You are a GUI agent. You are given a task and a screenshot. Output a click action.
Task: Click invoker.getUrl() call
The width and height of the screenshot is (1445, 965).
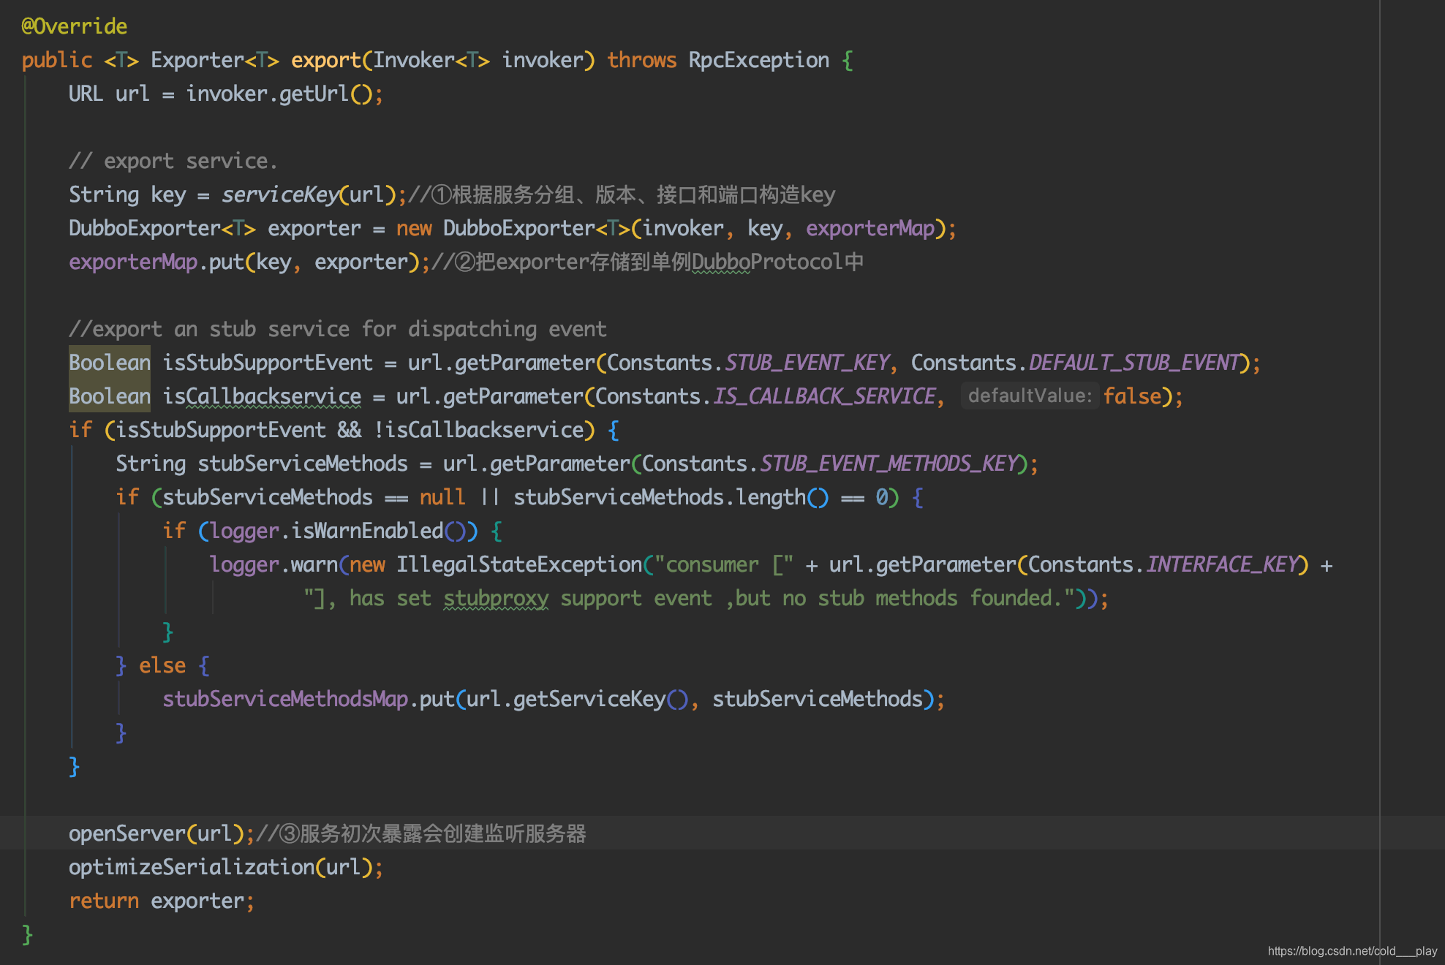pyautogui.click(x=280, y=94)
